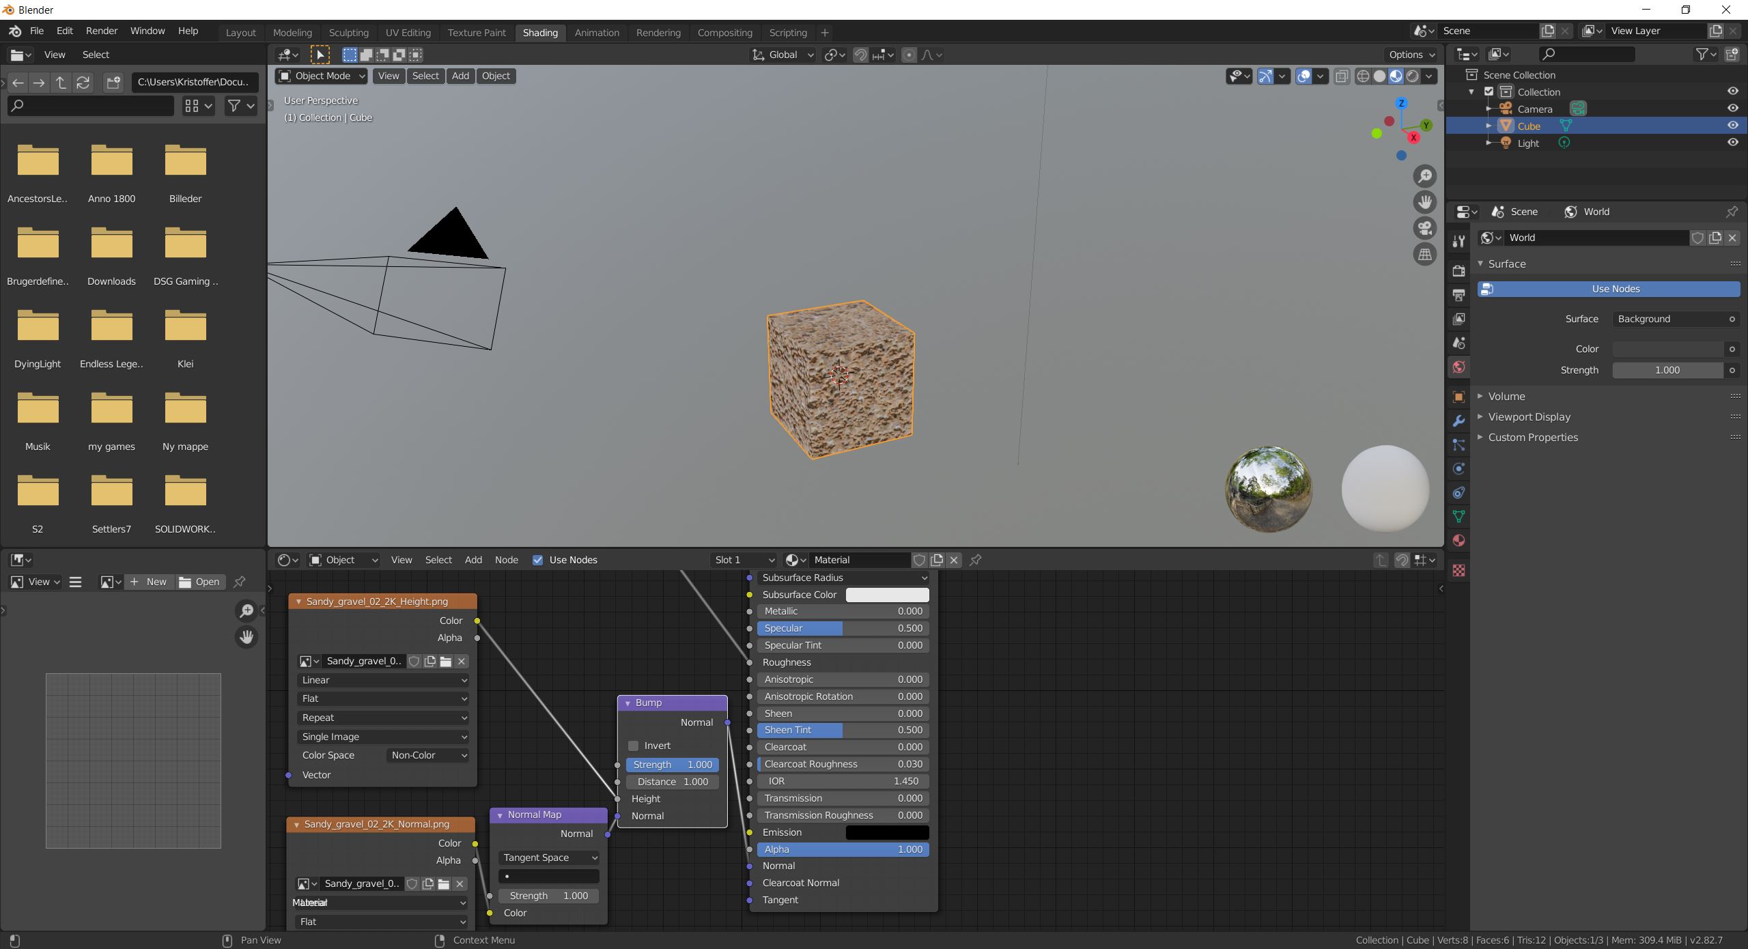This screenshot has height=949, width=1748.
Task: Open Tangent Space dropdown on Normal Map
Action: (x=548, y=858)
